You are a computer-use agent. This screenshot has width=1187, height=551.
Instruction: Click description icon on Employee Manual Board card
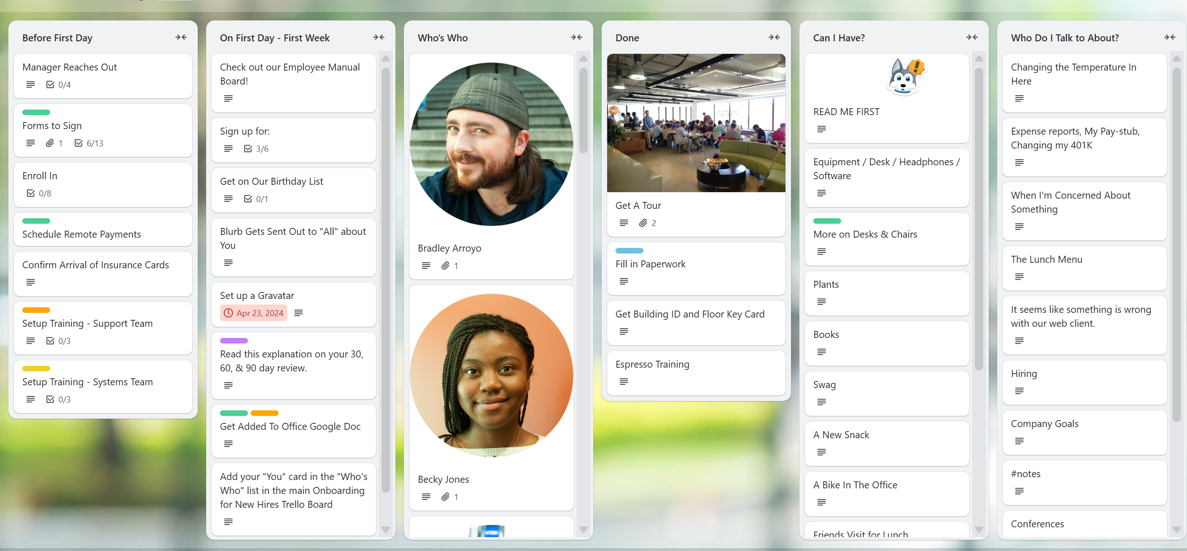[228, 98]
